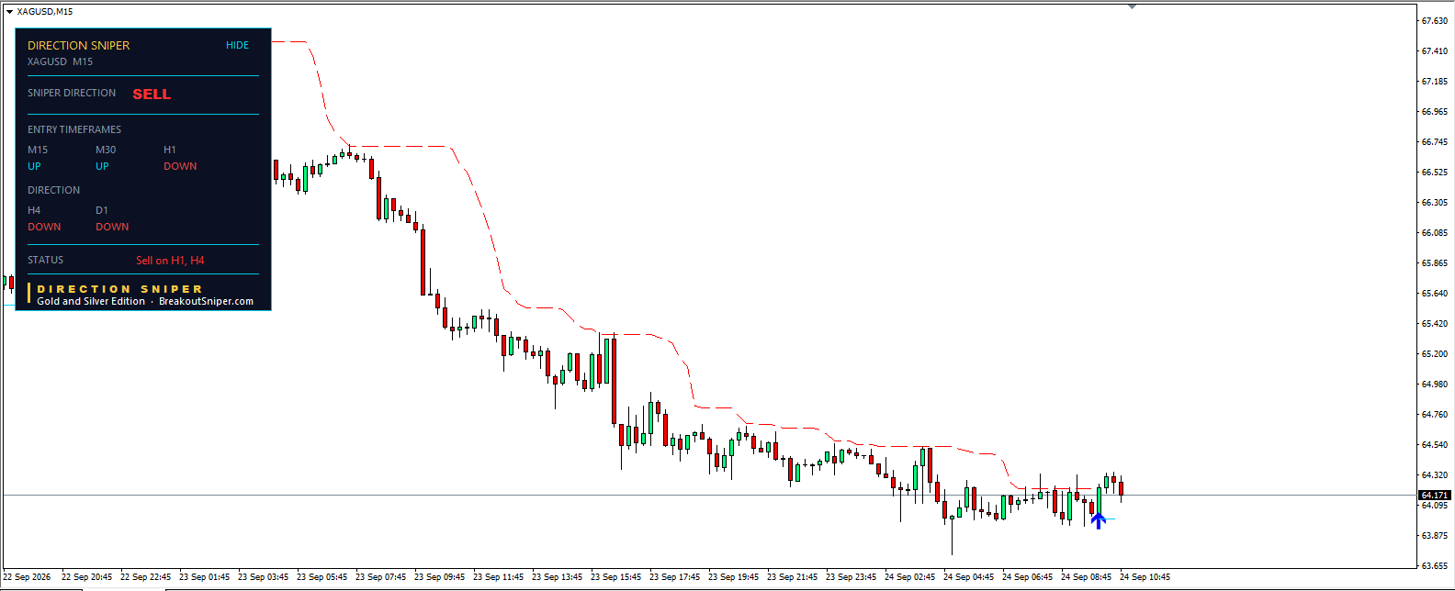Click the H4 DOWN direction status
Screen dimensions: 1455x591
click(44, 227)
